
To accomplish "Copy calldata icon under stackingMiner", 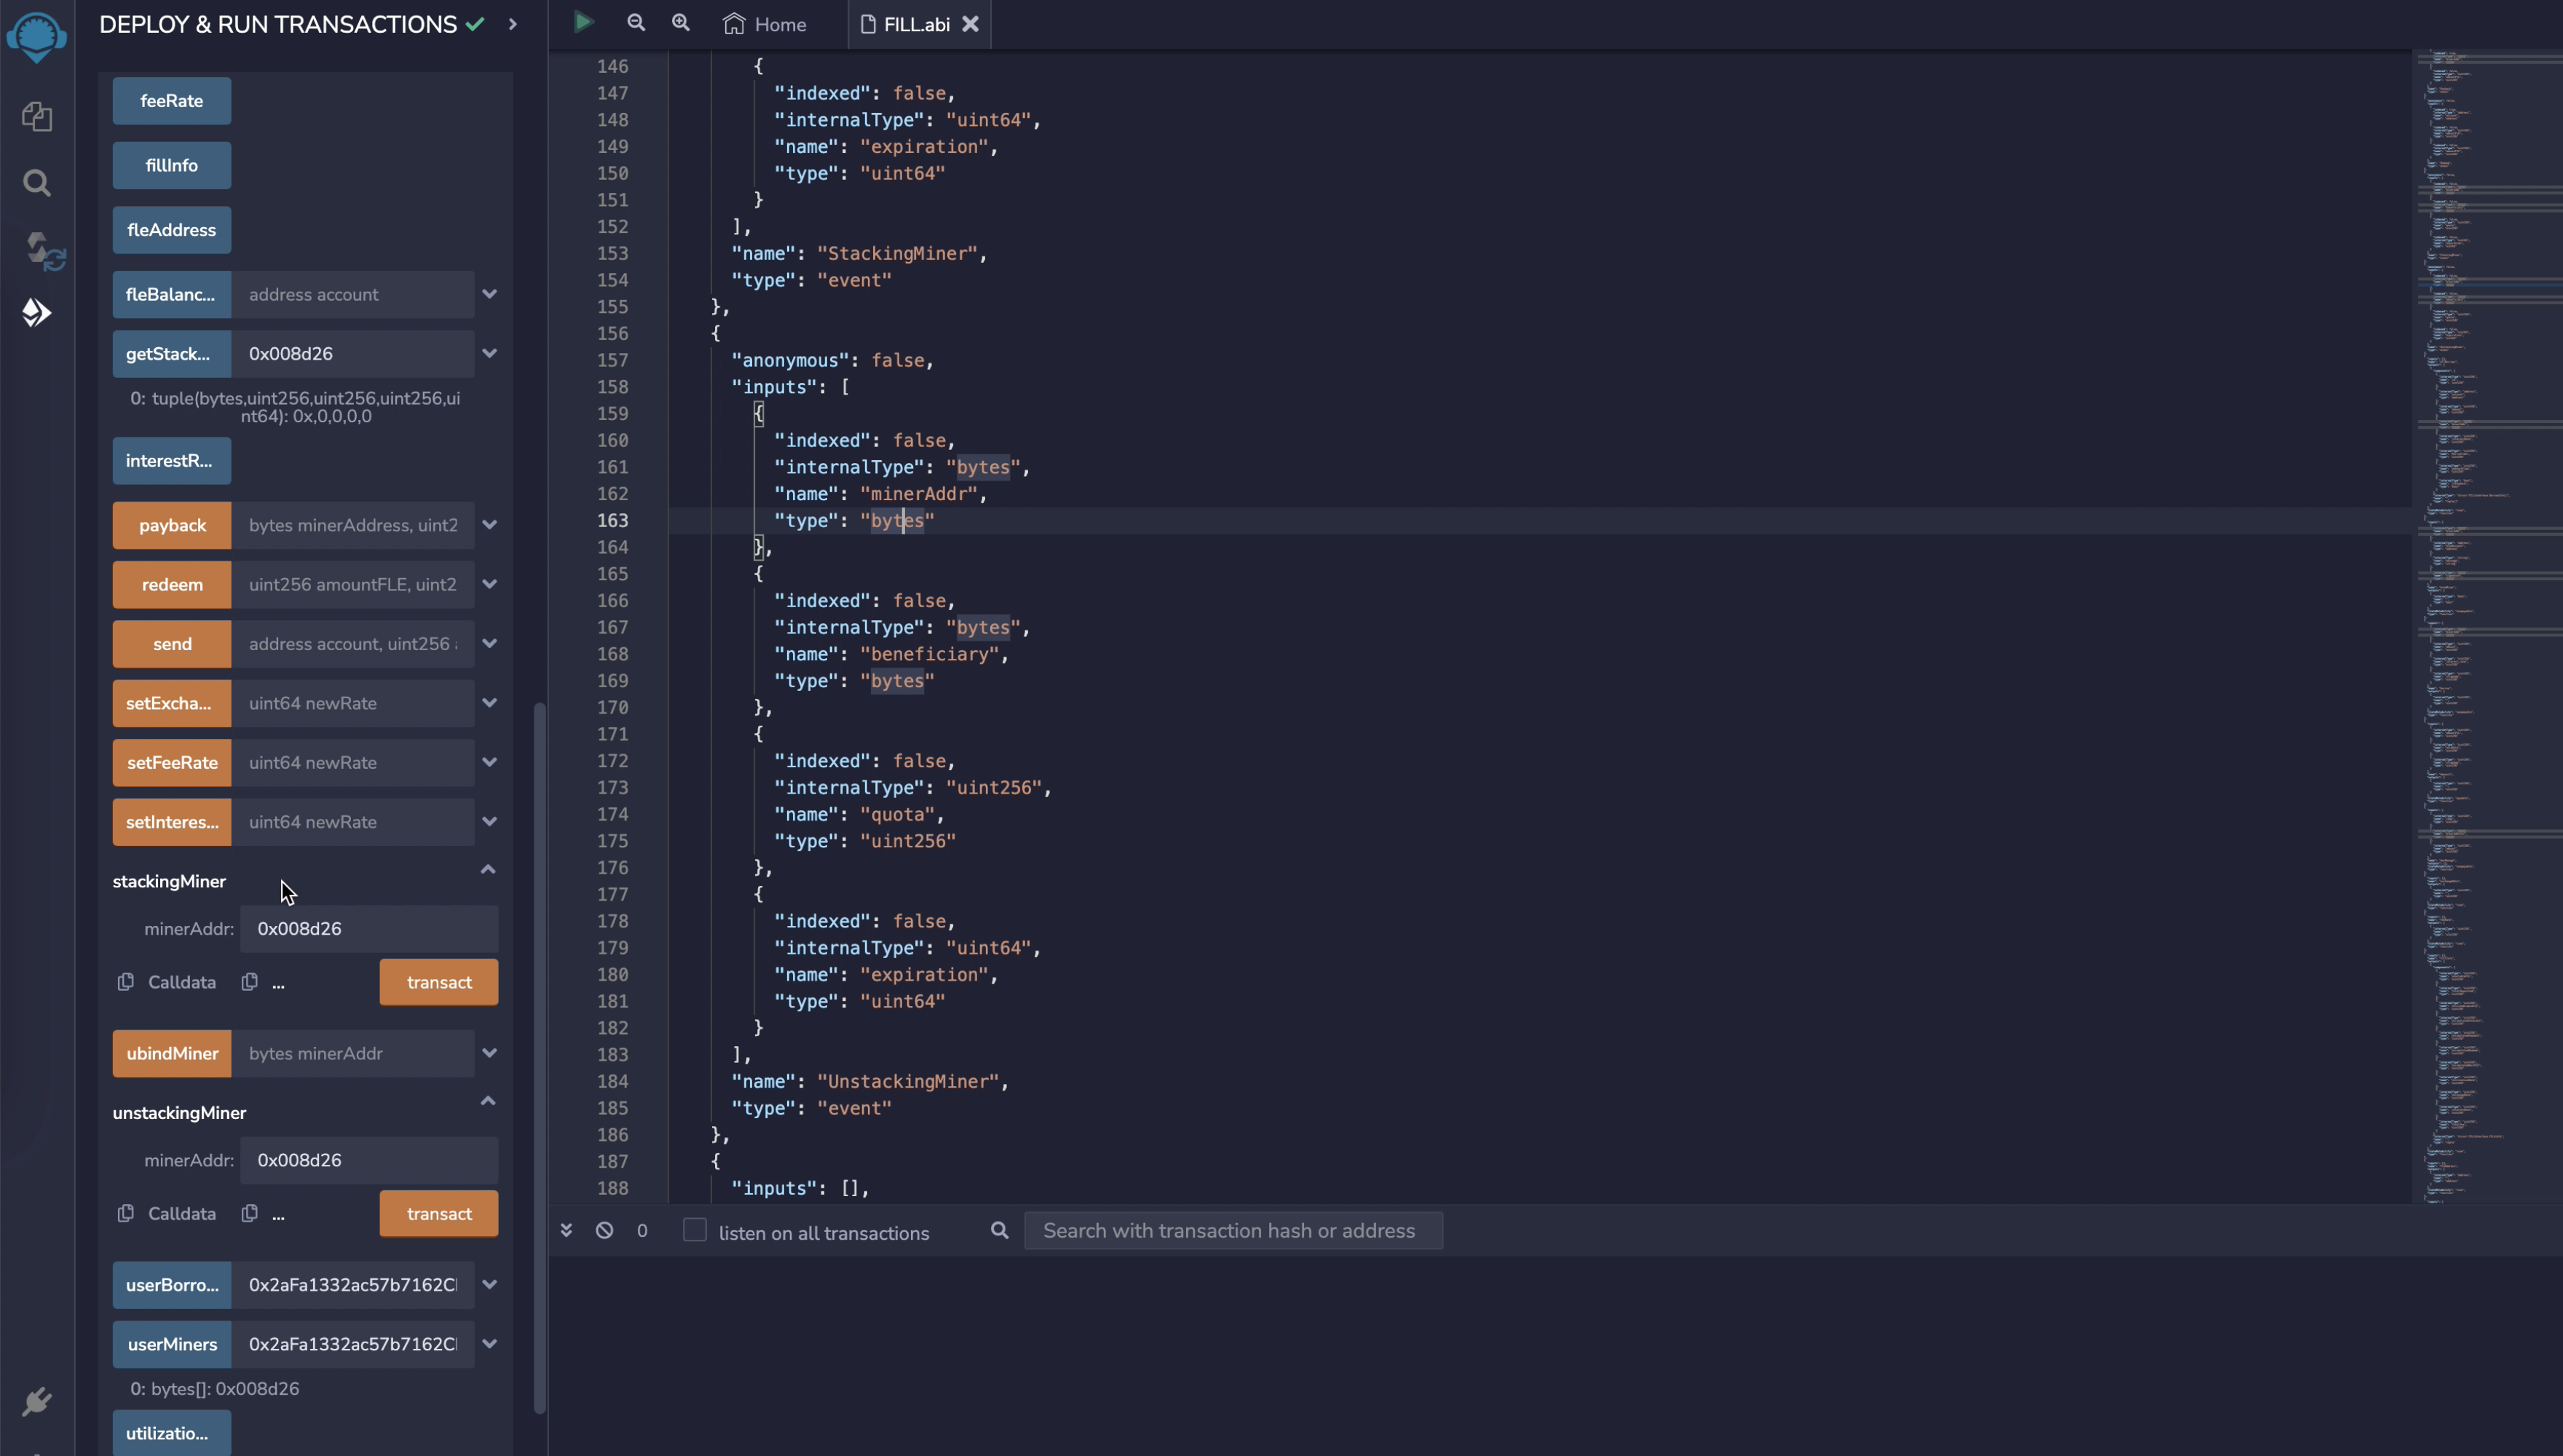I will (x=126, y=982).
